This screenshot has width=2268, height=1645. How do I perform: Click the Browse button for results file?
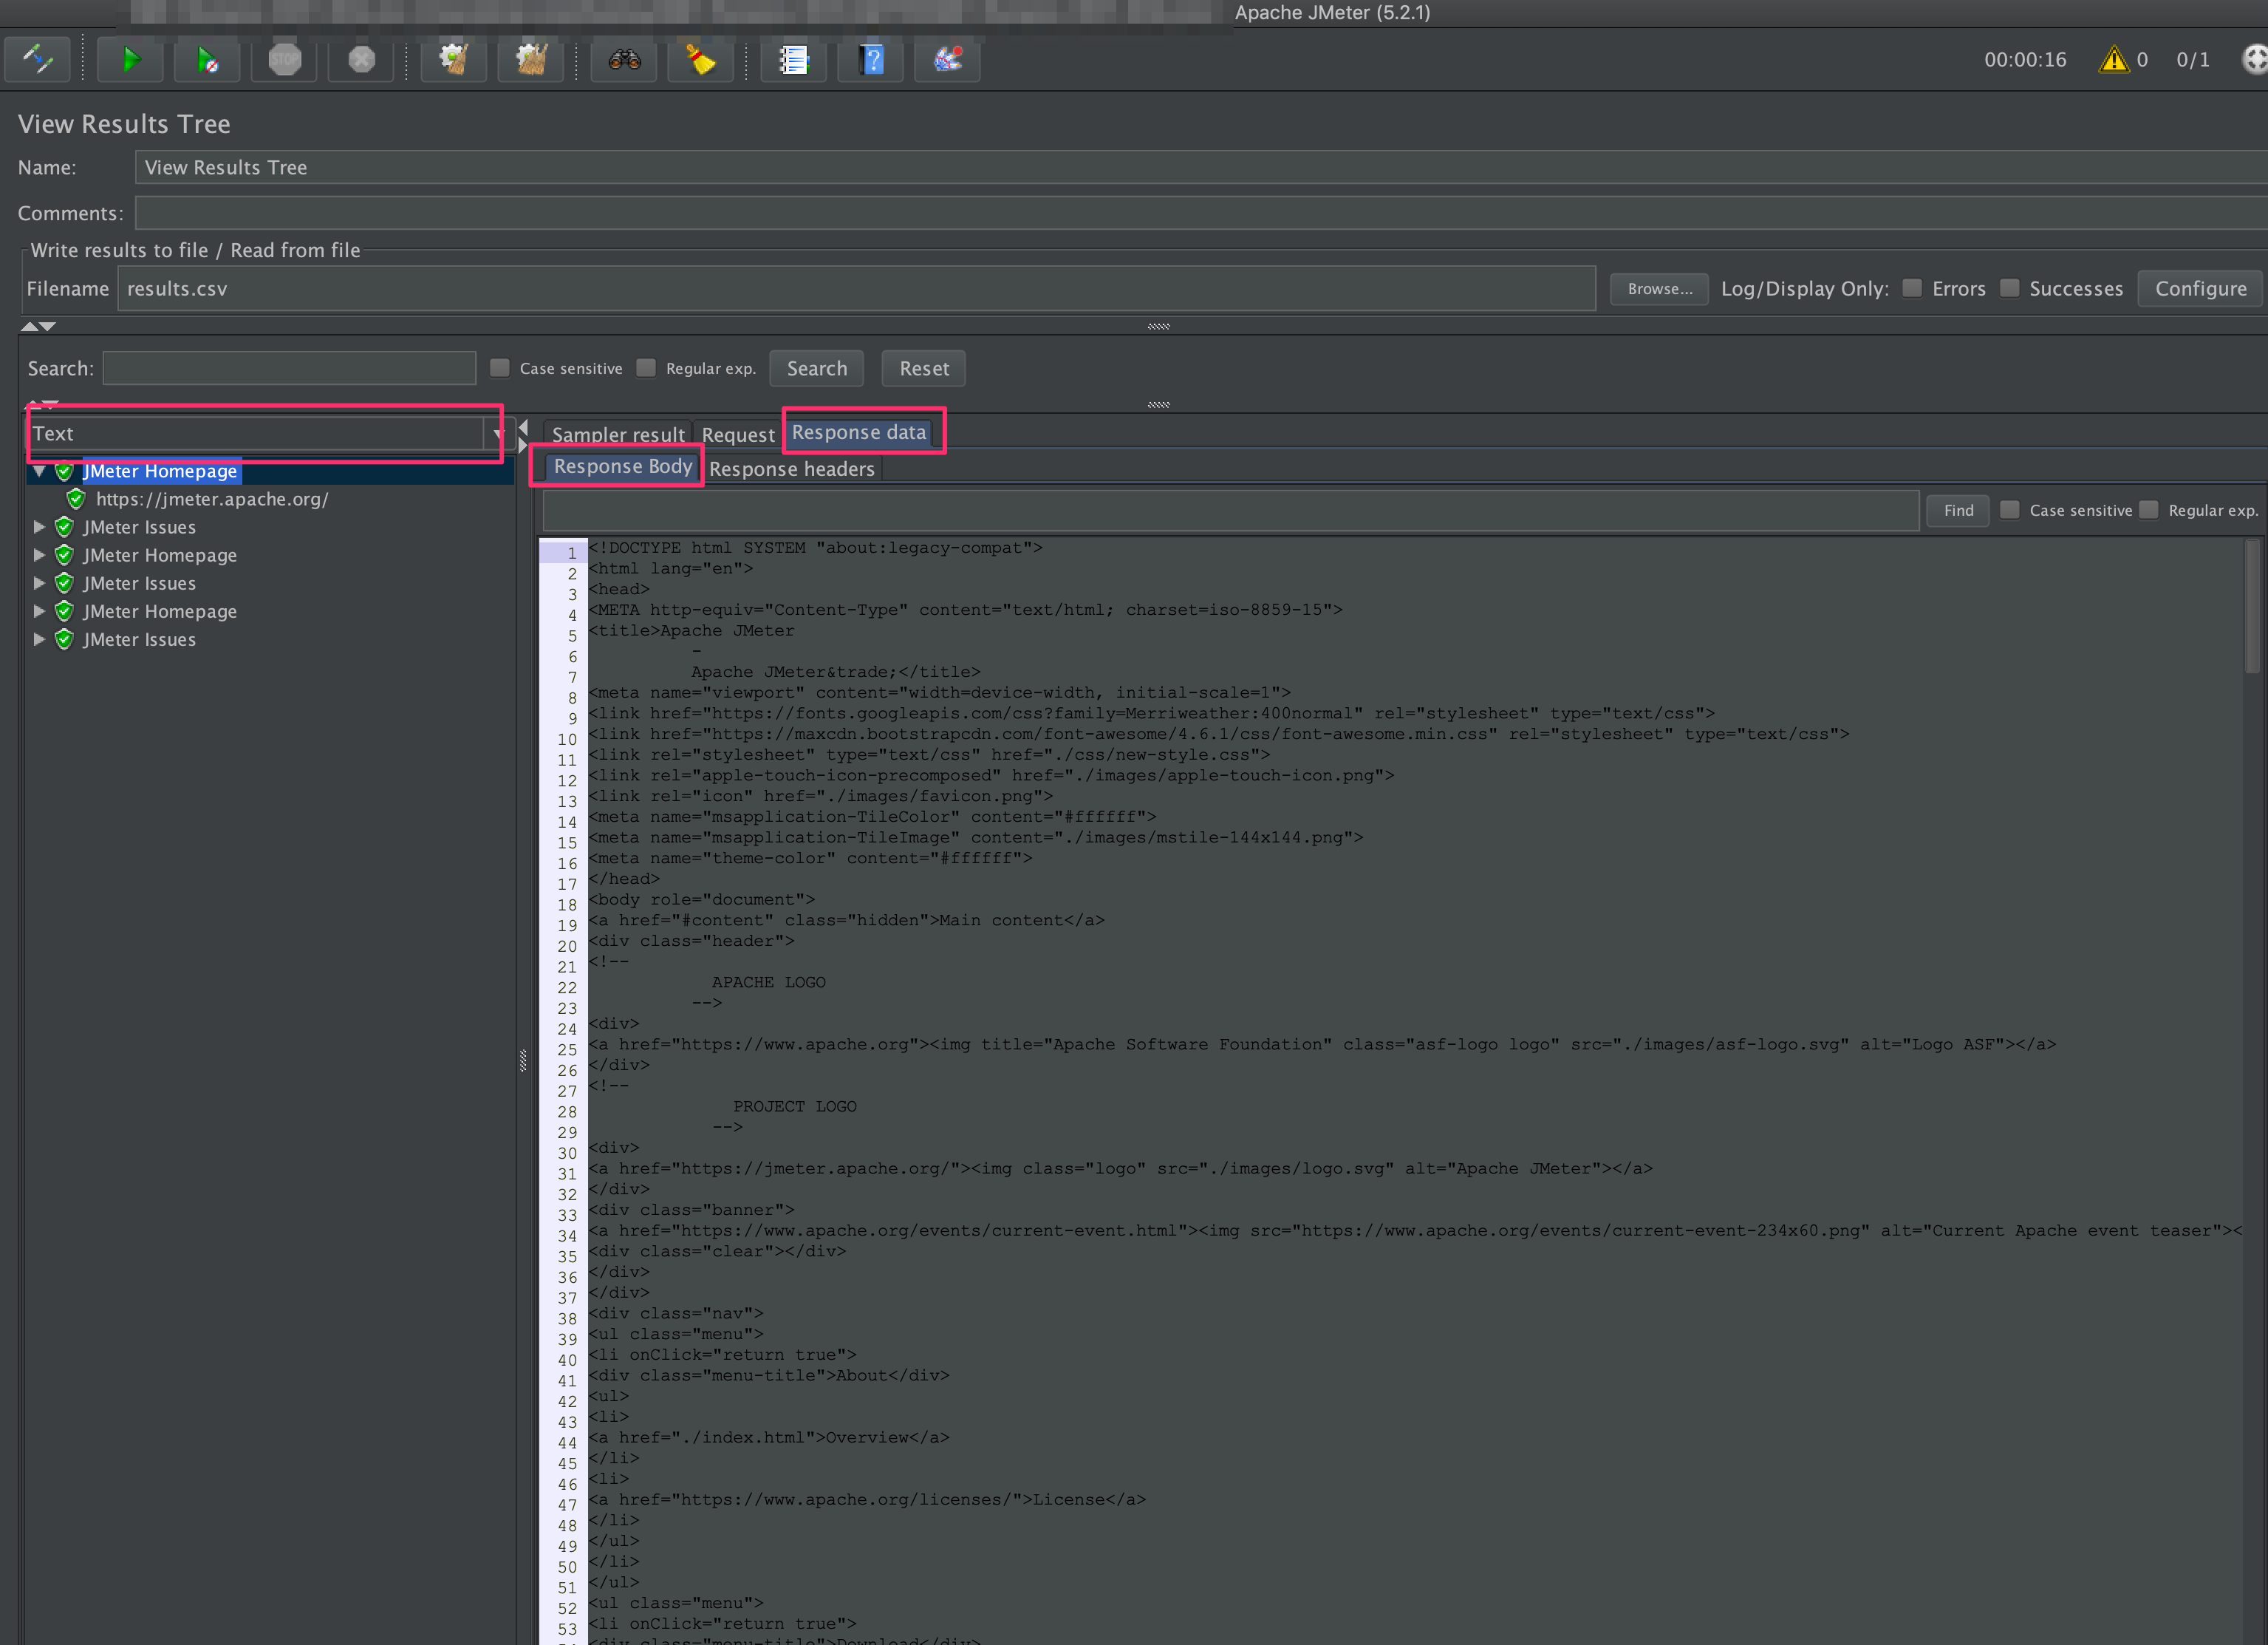point(1658,288)
